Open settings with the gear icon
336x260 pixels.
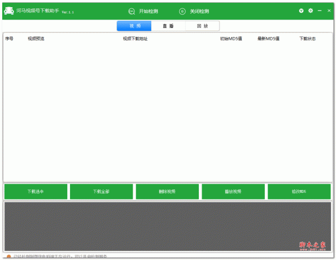(x=310, y=11)
